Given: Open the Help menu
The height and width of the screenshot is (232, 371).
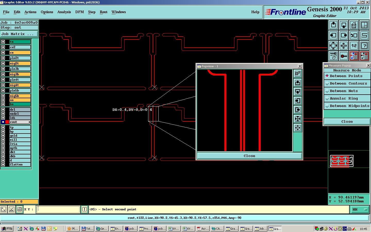Looking at the screenshot, I should point(255,12).
